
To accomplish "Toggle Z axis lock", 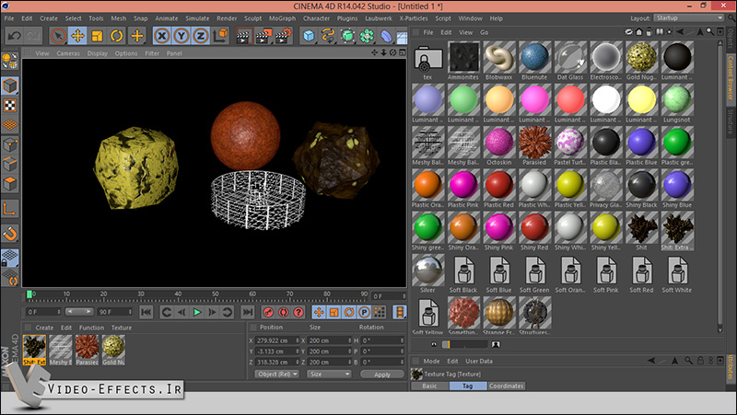I will coord(201,36).
